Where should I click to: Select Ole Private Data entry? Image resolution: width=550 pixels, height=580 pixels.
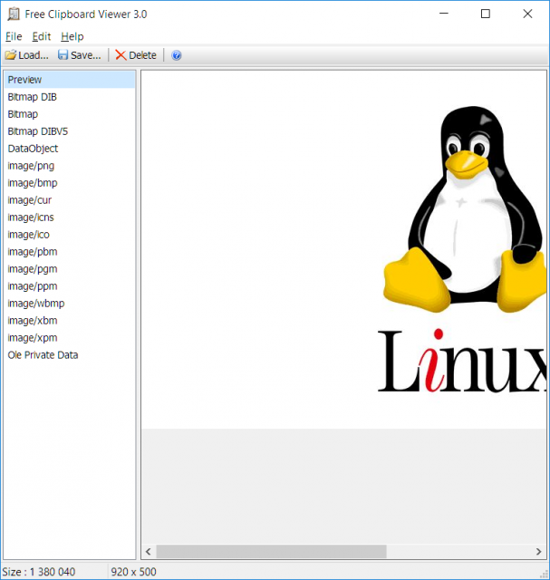click(x=70, y=355)
